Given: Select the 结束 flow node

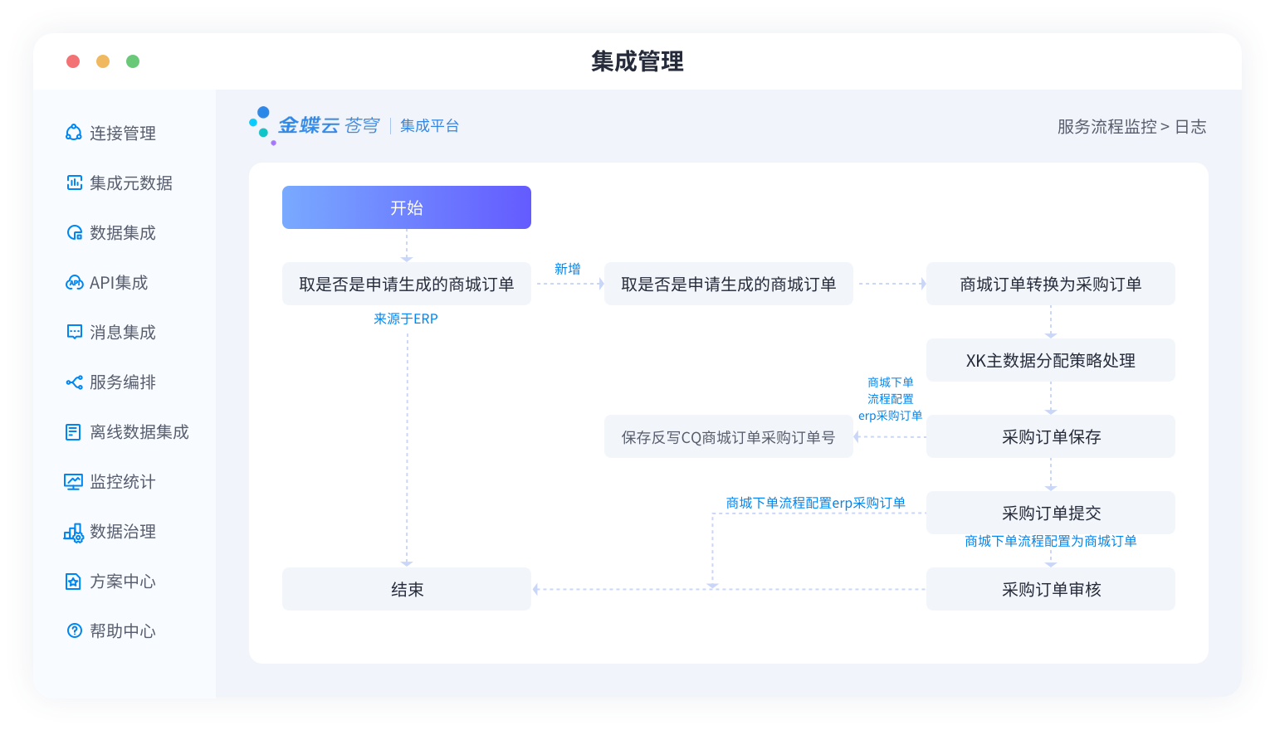Looking at the screenshot, I should [x=406, y=589].
